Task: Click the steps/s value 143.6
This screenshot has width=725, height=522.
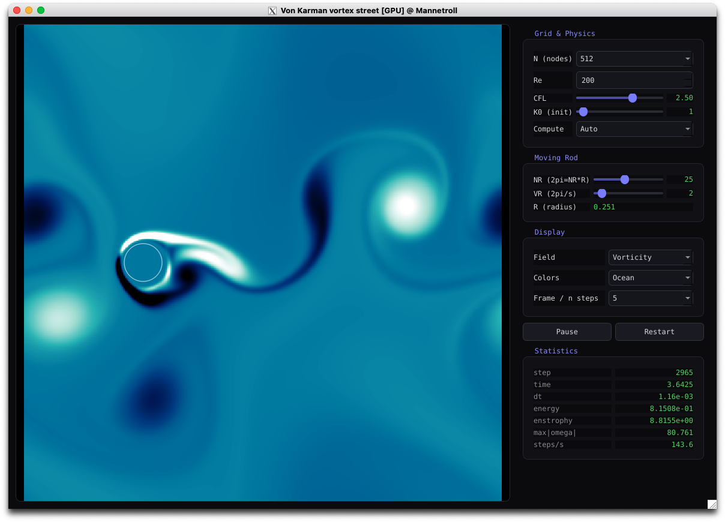Action: click(x=682, y=445)
